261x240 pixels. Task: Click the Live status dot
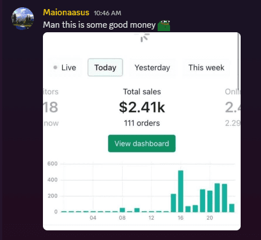point(55,67)
